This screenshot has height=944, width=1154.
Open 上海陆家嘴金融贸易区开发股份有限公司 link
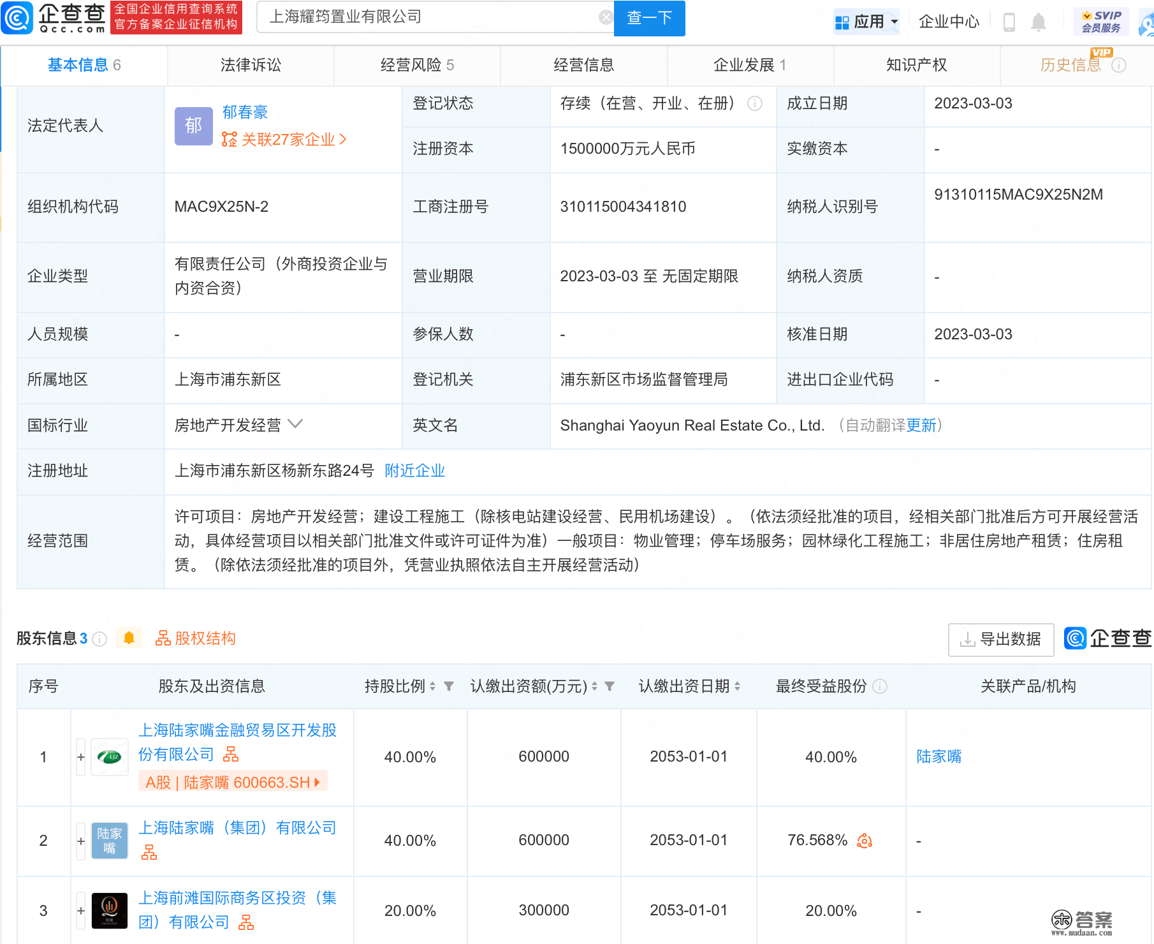[x=237, y=742]
